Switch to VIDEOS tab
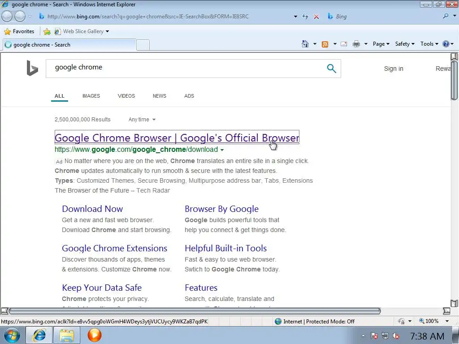Viewport: 459px width, 344px height. pyautogui.click(x=126, y=96)
